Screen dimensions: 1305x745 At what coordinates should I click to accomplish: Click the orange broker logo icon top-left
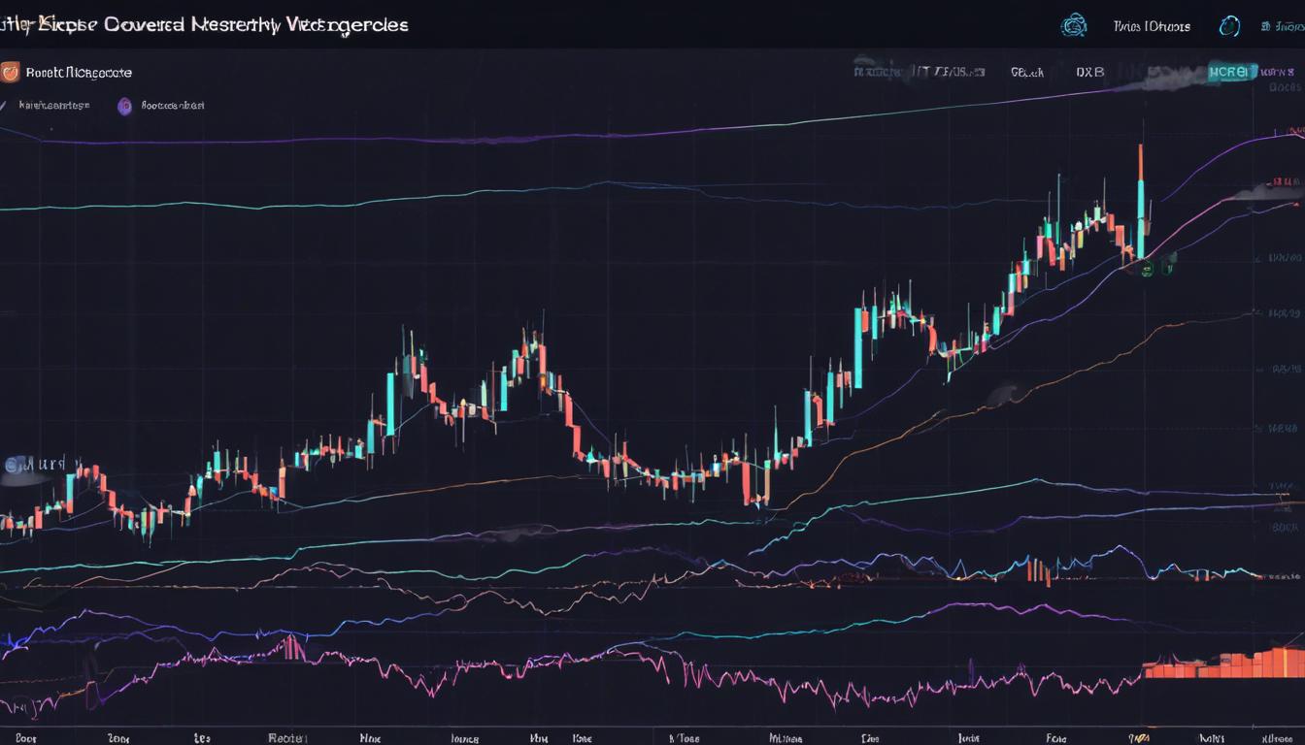pos(13,71)
